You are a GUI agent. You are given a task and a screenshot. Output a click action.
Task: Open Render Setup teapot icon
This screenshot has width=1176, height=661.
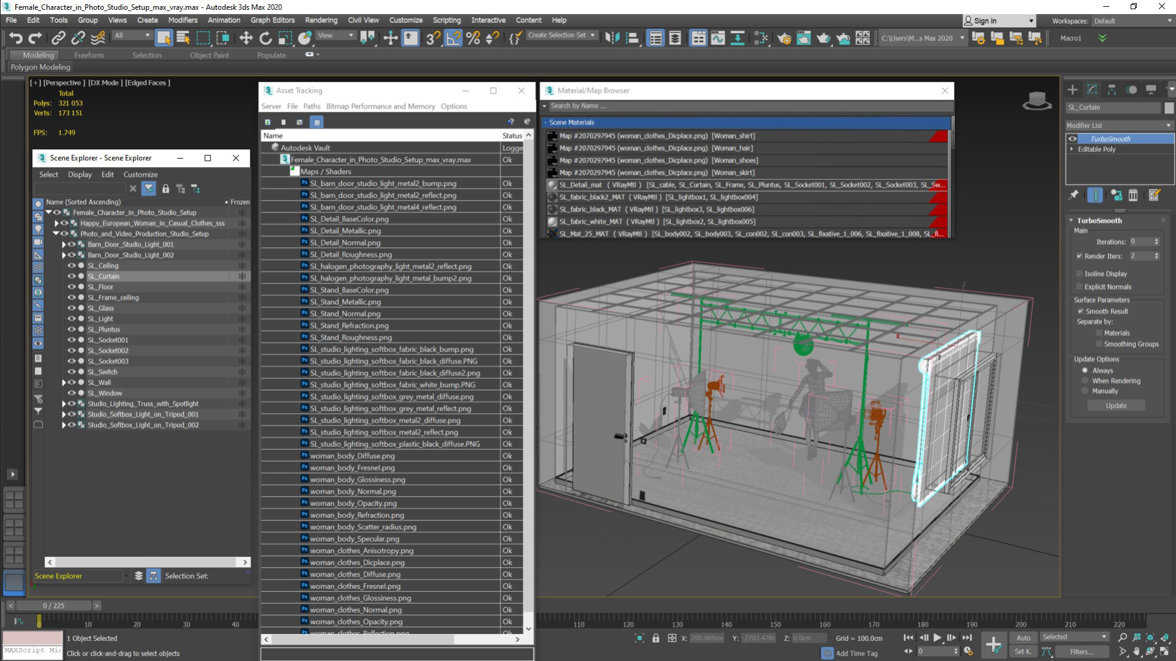click(784, 38)
